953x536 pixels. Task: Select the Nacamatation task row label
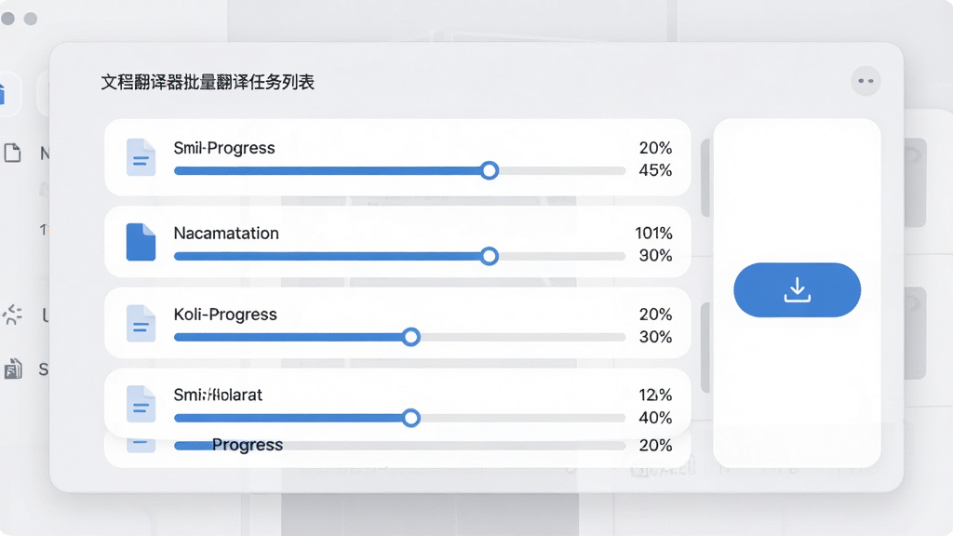(x=226, y=234)
